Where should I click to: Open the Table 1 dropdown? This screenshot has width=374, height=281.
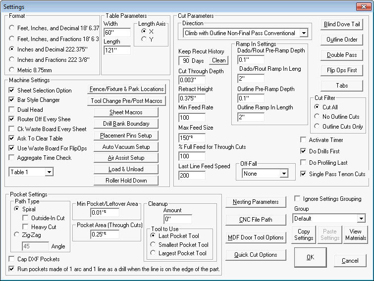tap(49, 172)
